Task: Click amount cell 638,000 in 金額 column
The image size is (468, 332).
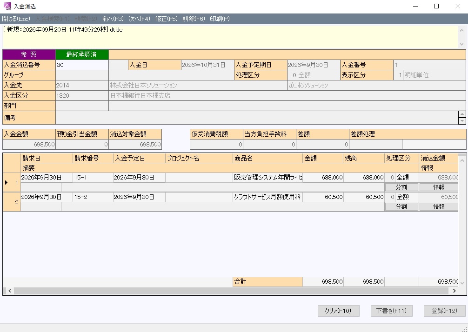Action: (x=323, y=178)
